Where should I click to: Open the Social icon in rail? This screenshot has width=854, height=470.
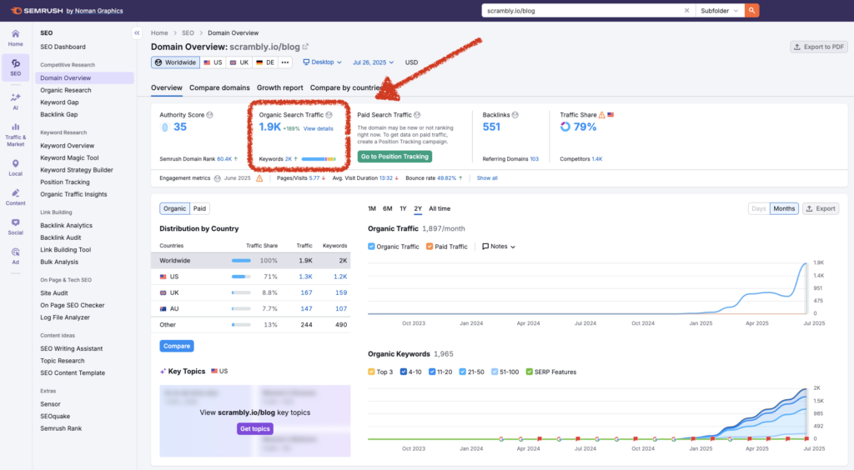point(15,227)
